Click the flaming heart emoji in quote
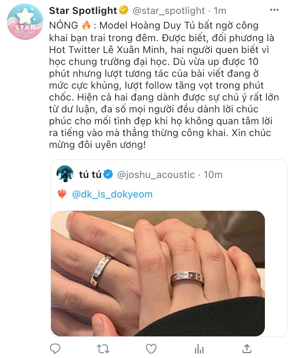 pyautogui.click(x=62, y=194)
